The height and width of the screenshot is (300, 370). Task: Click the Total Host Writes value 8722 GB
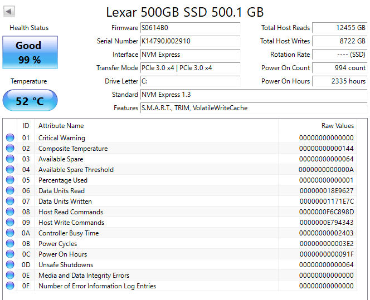point(340,41)
